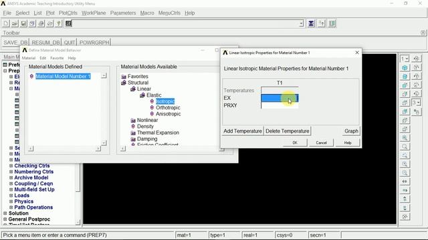The width and height of the screenshot is (428, 240).
Task: Click the QUIT toolbar button
Action: tap(70, 43)
